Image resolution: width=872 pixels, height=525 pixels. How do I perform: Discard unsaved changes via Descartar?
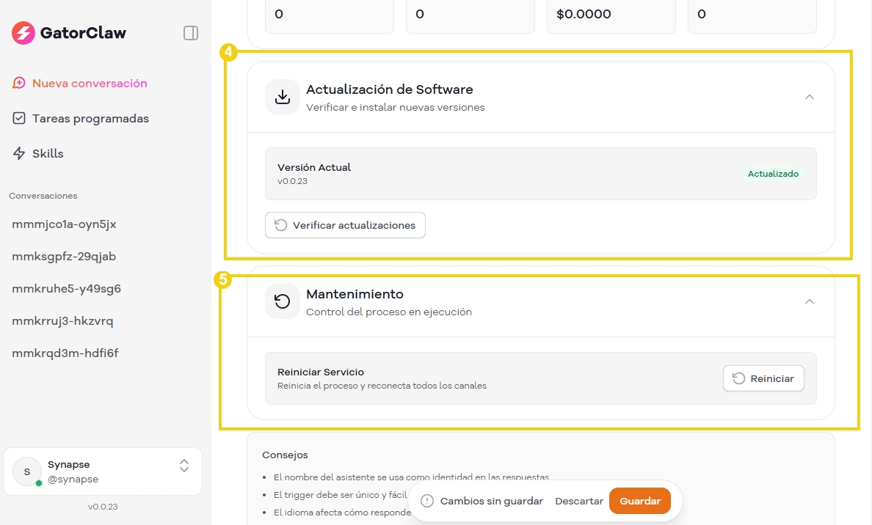579,501
